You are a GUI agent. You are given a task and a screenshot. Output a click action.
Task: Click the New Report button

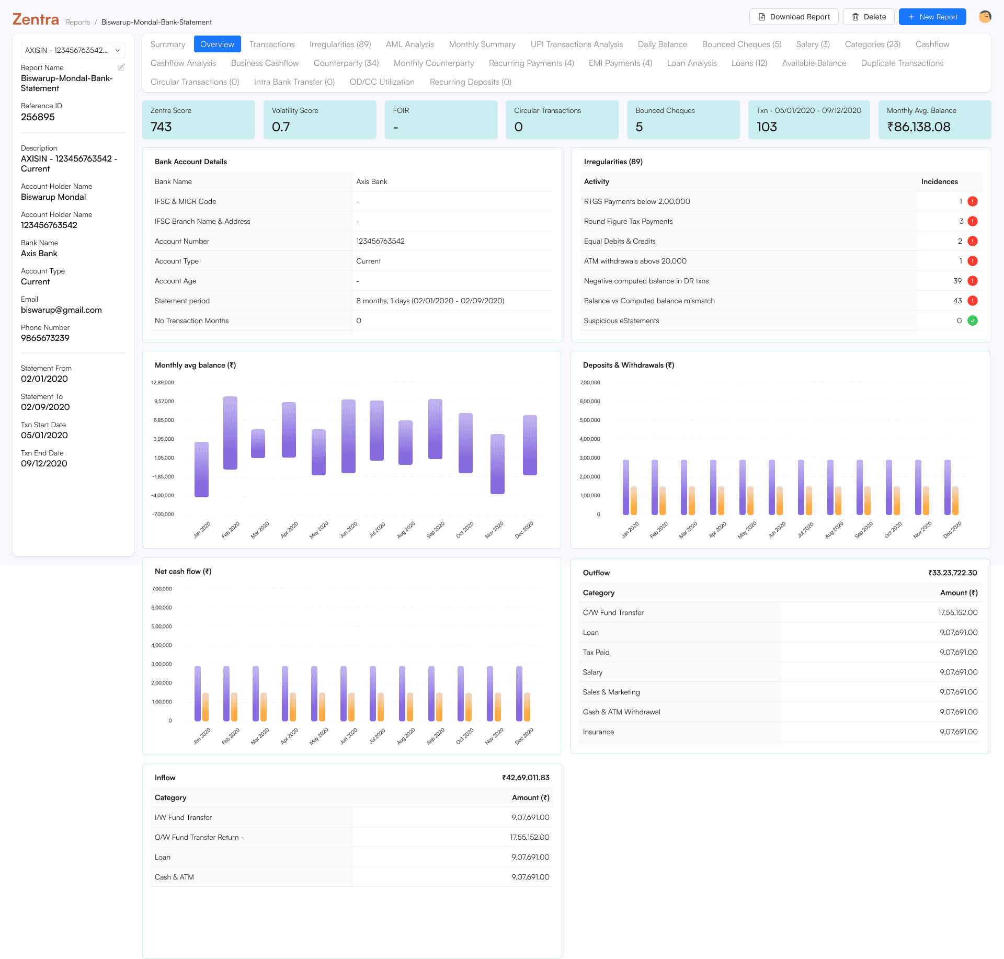[x=932, y=17]
